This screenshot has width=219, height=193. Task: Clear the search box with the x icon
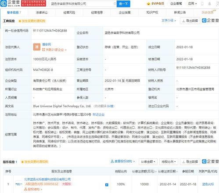tap(115, 4)
